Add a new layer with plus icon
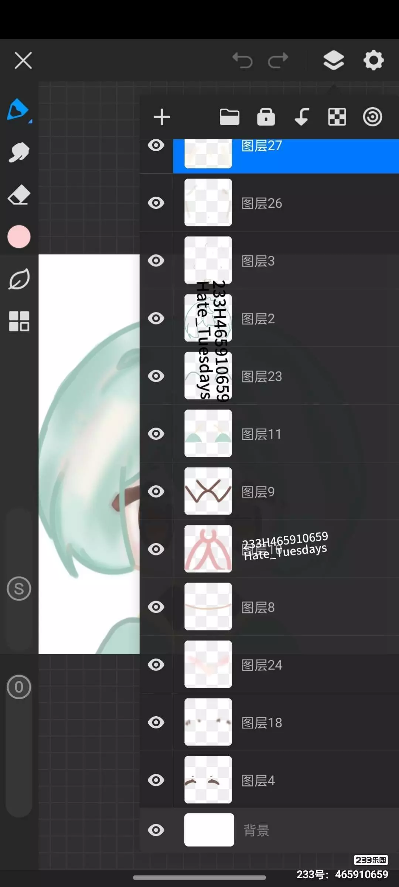Image resolution: width=399 pixels, height=887 pixels. pos(162,117)
